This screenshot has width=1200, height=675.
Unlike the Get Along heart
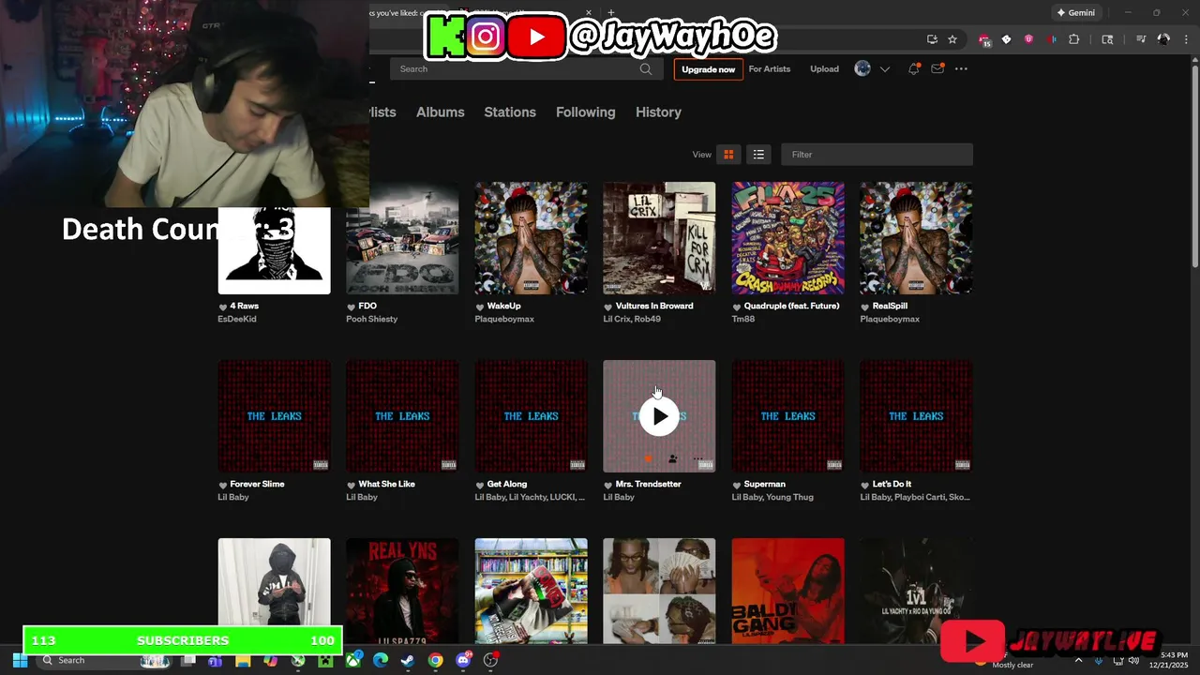(480, 485)
